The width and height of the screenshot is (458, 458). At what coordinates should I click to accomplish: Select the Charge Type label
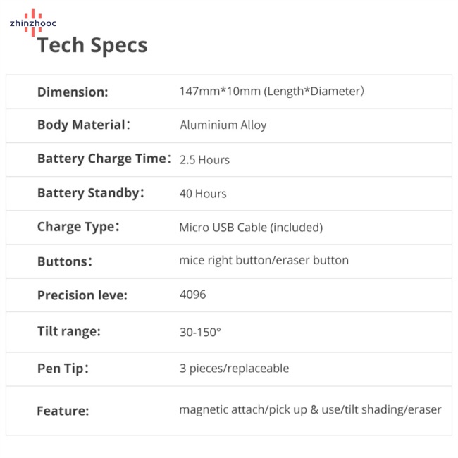click(78, 227)
